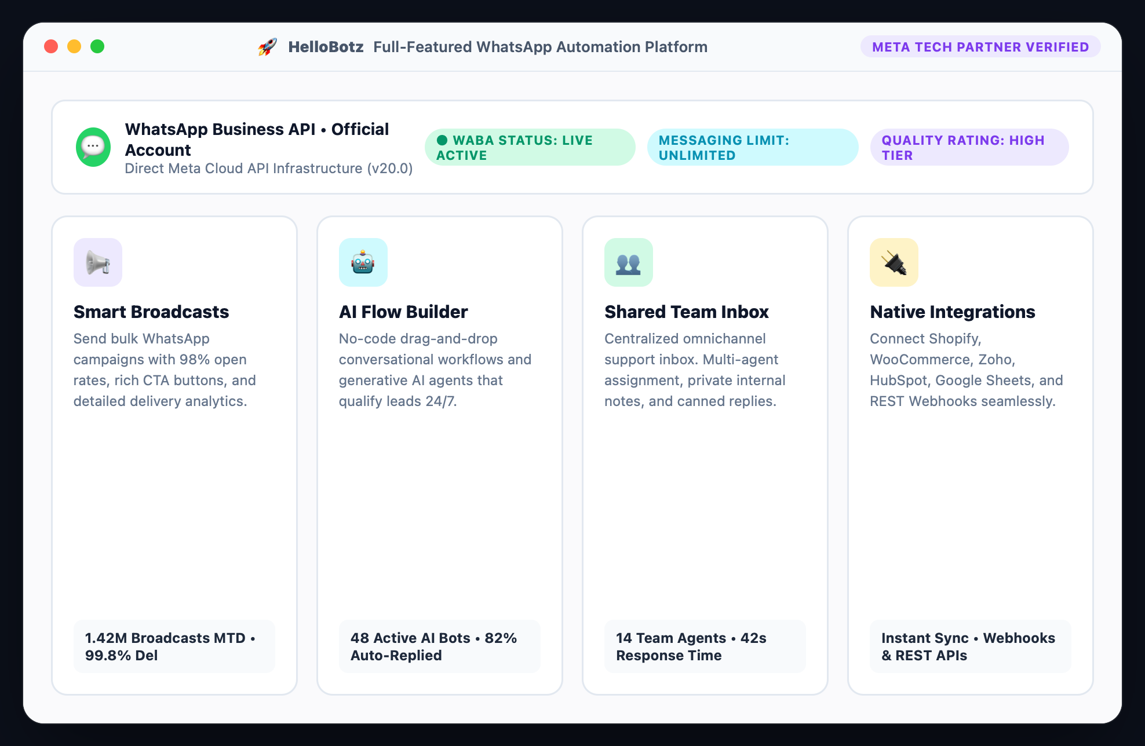This screenshot has height=746, width=1145.
Task: Click the No-code drag-and-drop description text
Action: pos(435,370)
